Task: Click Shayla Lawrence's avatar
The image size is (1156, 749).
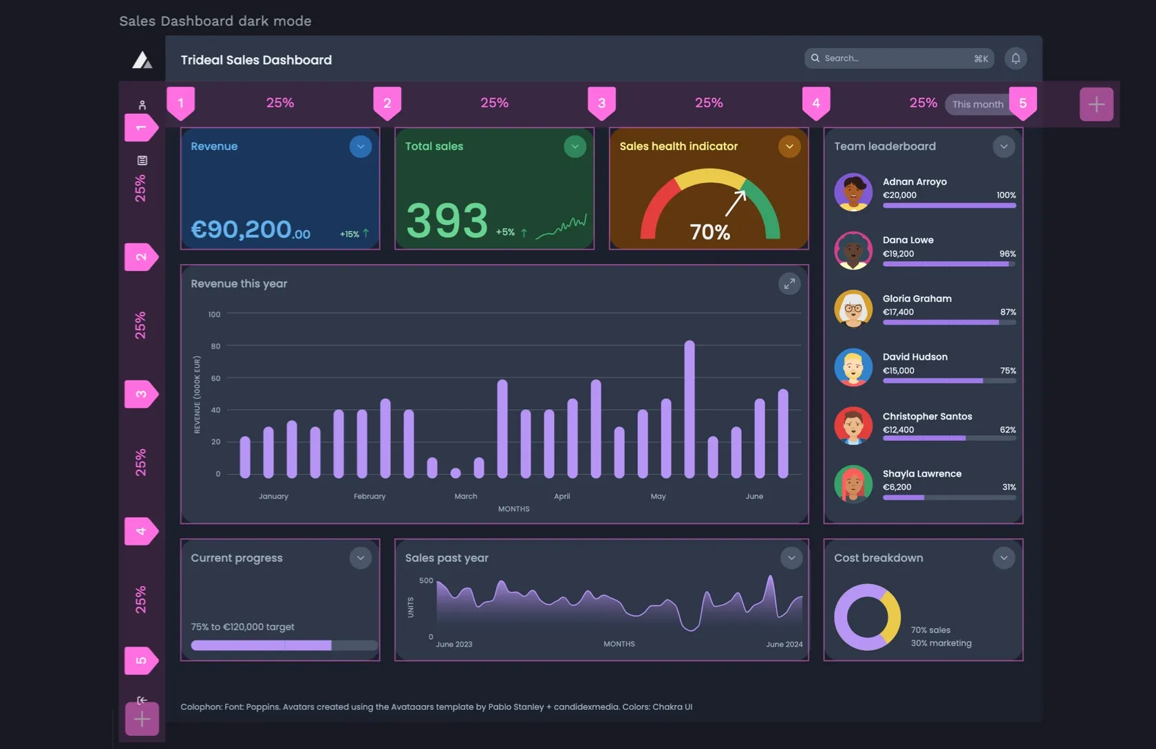Action: point(853,484)
